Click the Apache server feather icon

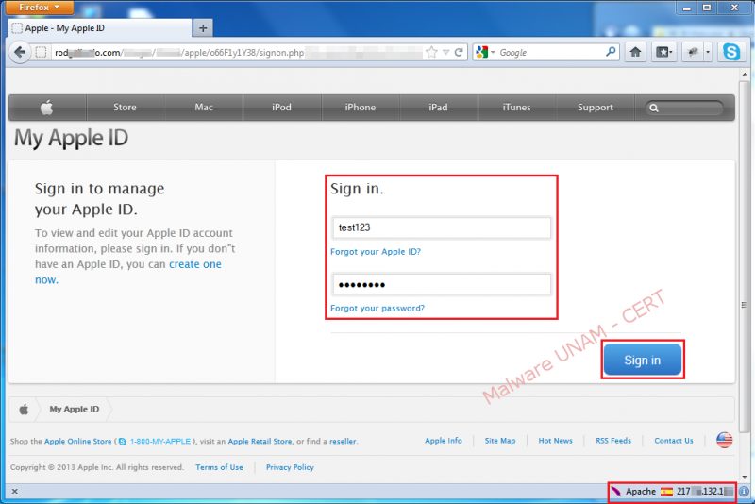point(616,492)
